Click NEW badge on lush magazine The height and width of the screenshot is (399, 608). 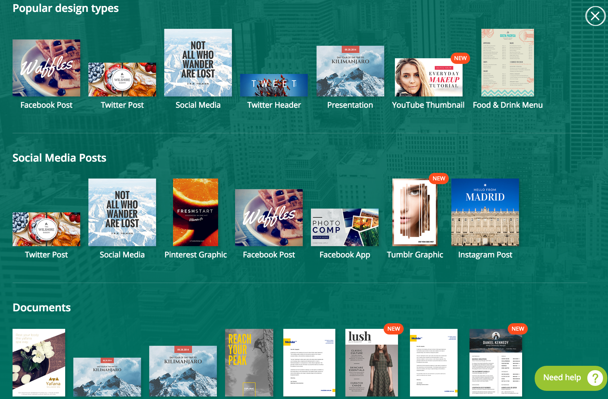pos(394,329)
